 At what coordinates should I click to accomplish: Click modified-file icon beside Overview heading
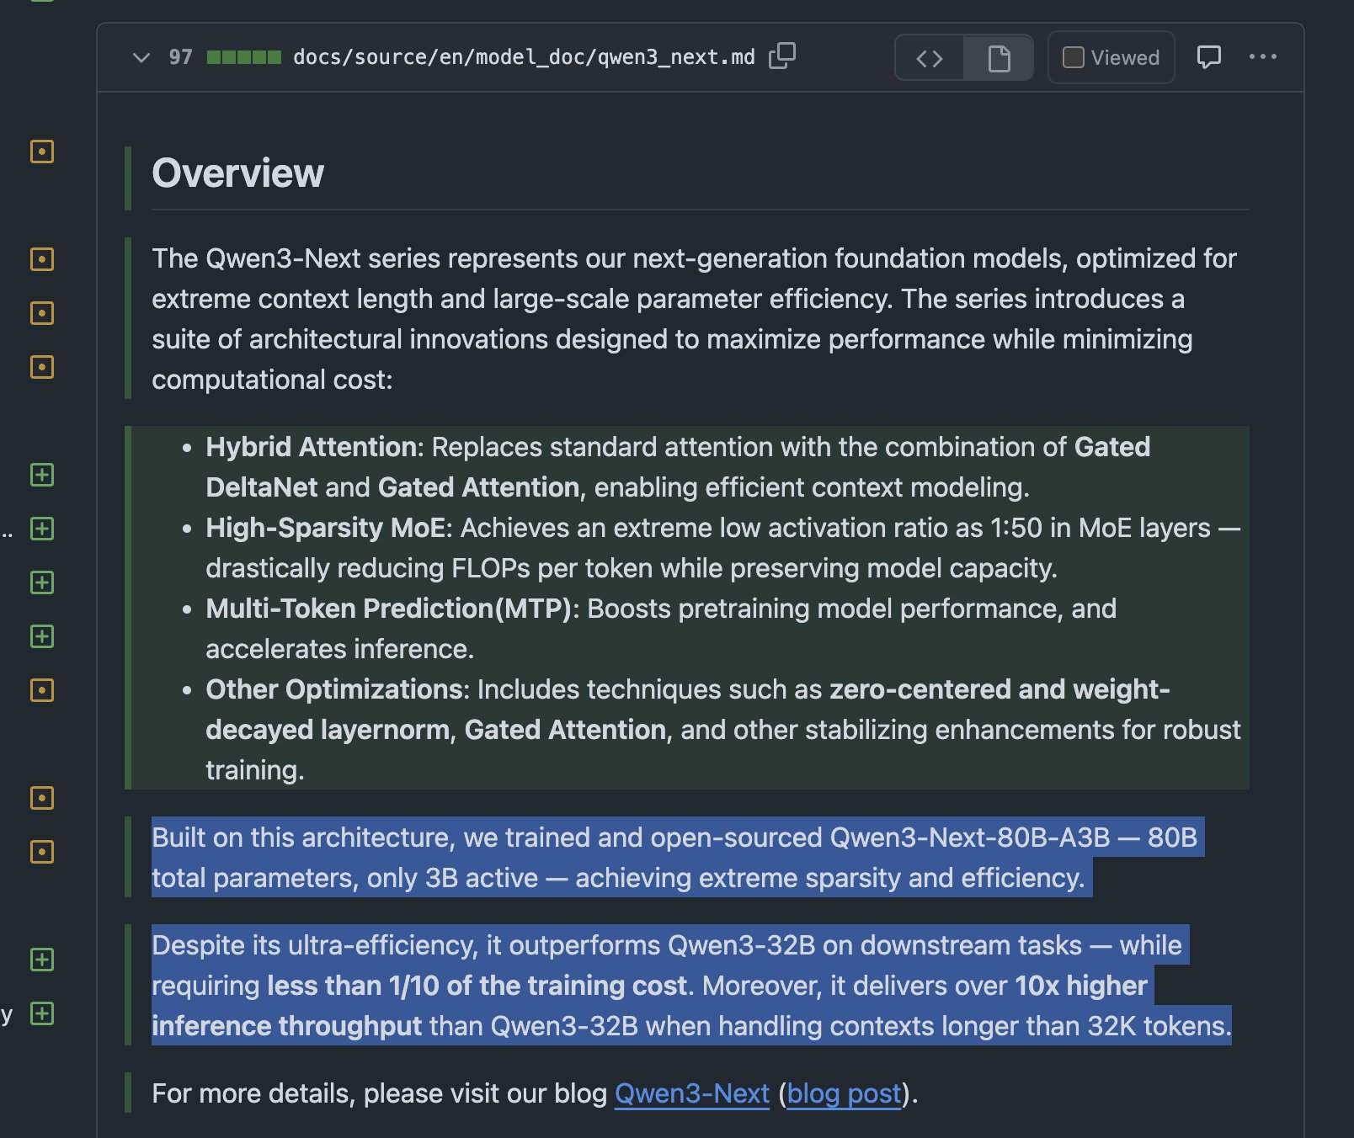tap(42, 152)
